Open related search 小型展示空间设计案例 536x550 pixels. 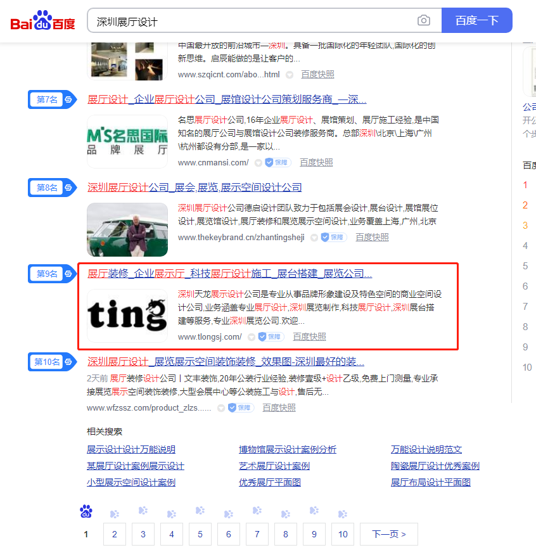[131, 482]
